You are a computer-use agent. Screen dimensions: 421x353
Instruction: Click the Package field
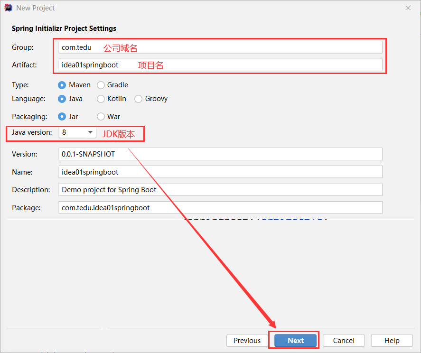220,207
